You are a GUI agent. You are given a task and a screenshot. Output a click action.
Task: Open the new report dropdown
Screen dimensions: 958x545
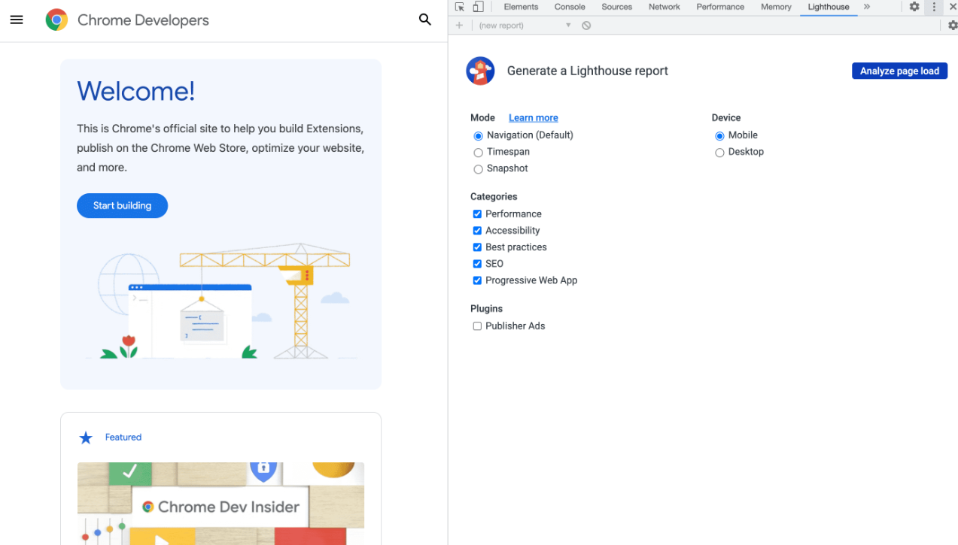tap(525, 26)
